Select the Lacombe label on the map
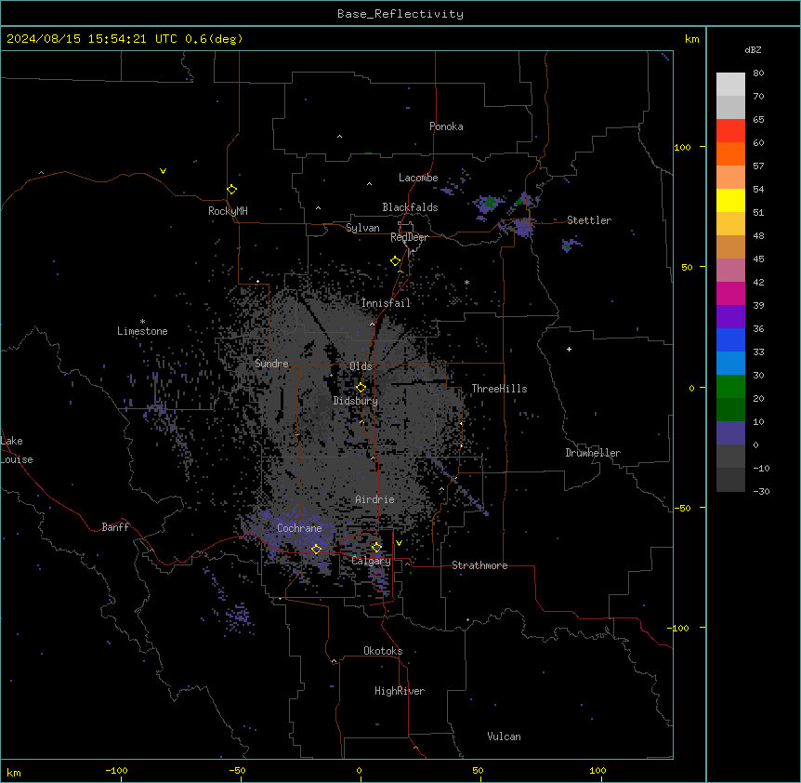Image resolution: width=801 pixels, height=783 pixels. pyautogui.click(x=418, y=178)
